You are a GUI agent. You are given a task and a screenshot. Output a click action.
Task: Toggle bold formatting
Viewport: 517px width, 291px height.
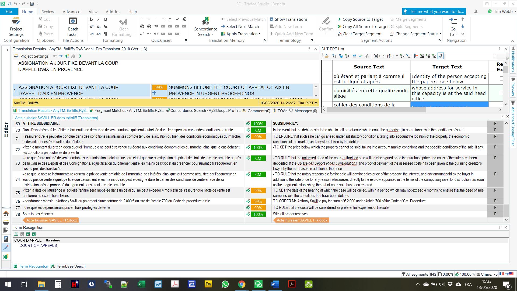(x=91, y=19)
